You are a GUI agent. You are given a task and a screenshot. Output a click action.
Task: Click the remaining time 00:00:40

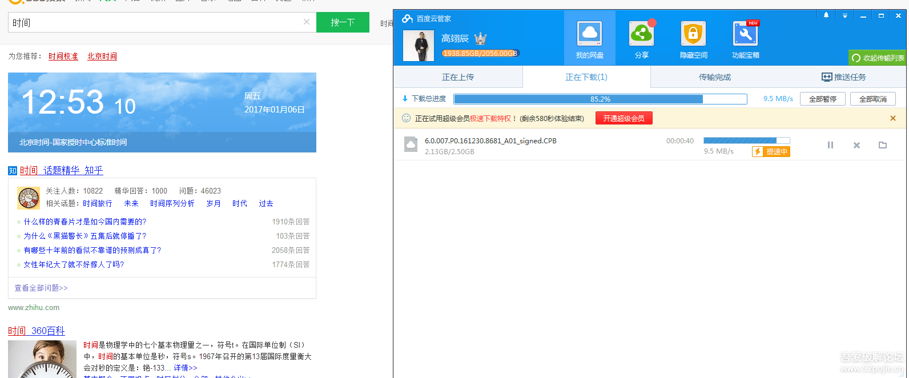pos(680,140)
